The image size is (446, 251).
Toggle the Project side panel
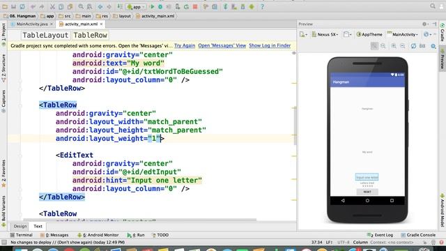[3, 35]
